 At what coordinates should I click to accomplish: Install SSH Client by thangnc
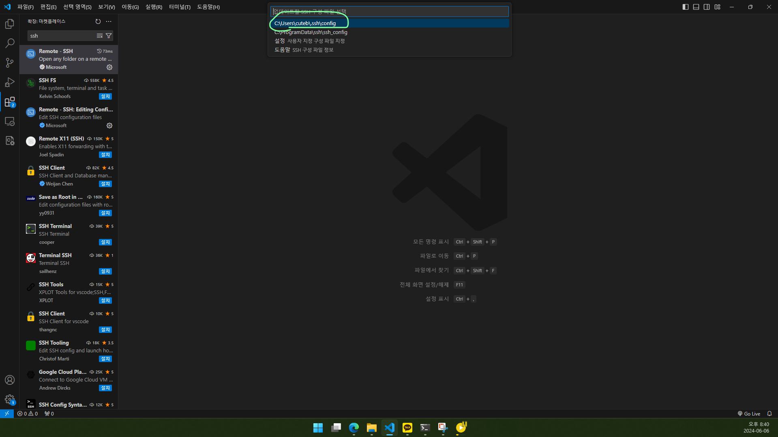tap(105, 330)
